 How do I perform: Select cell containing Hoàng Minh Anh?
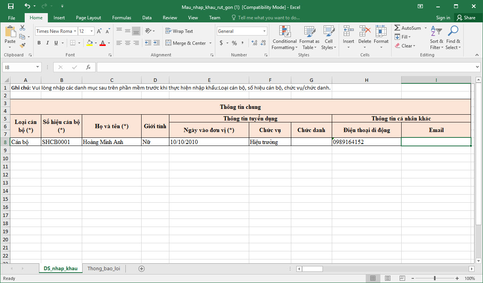pos(111,142)
